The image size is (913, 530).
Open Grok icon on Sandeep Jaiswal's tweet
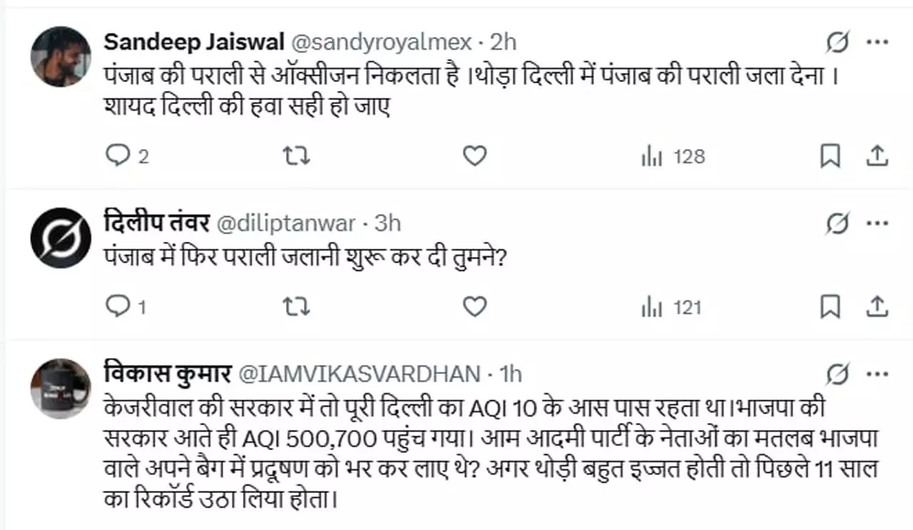(837, 44)
